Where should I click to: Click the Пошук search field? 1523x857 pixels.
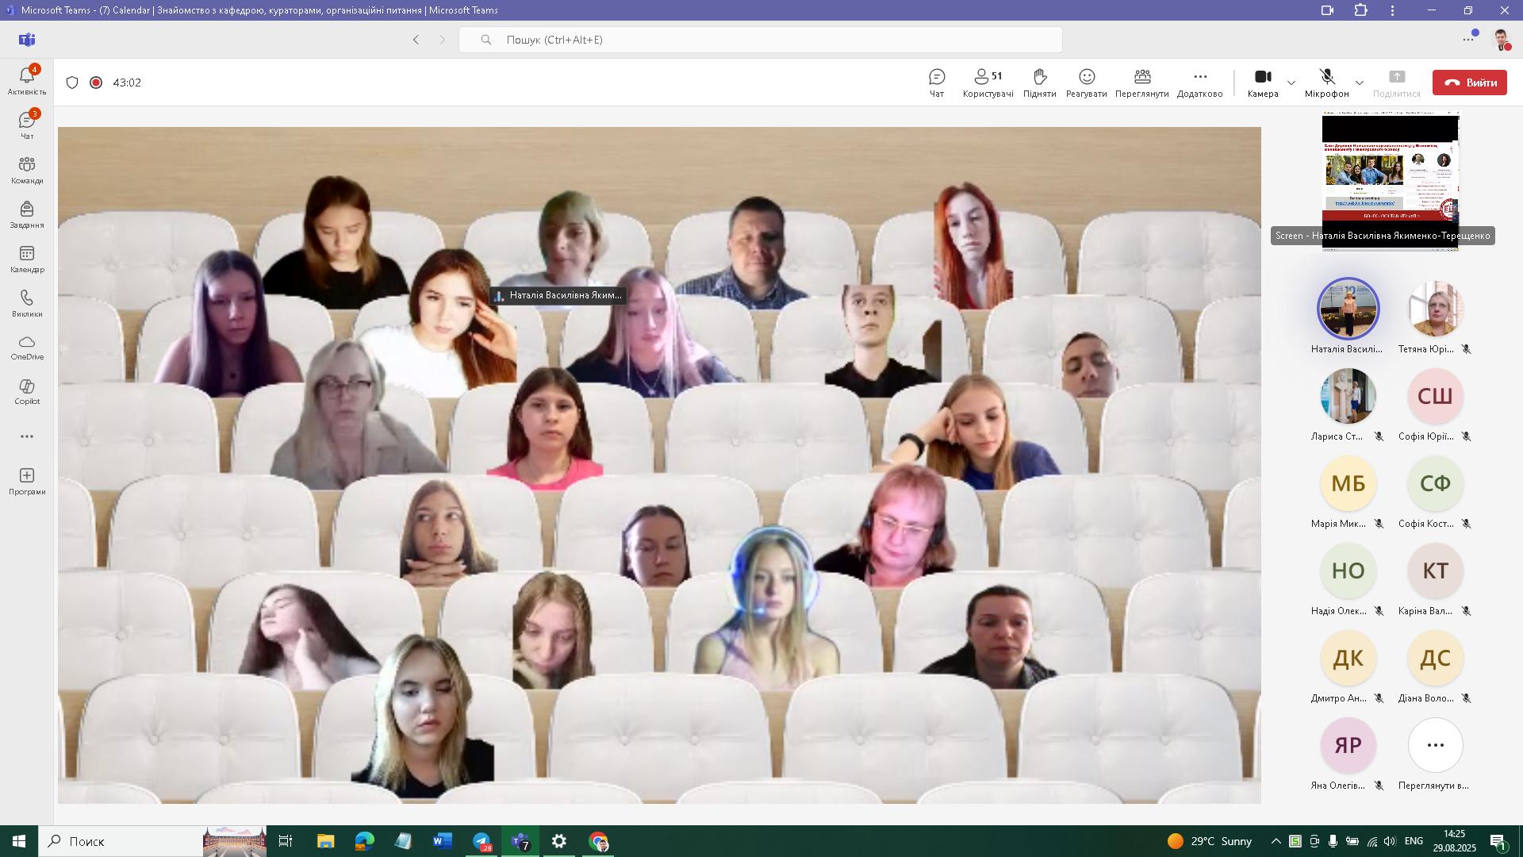pos(760,40)
